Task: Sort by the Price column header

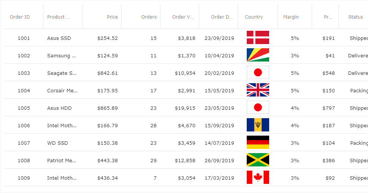Action: [x=112, y=17]
